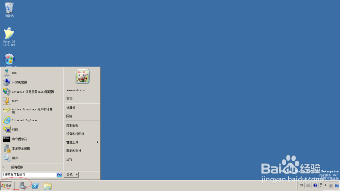Open the DNS manager icon
This screenshot has width=340, height=191.
click(6, 73)
